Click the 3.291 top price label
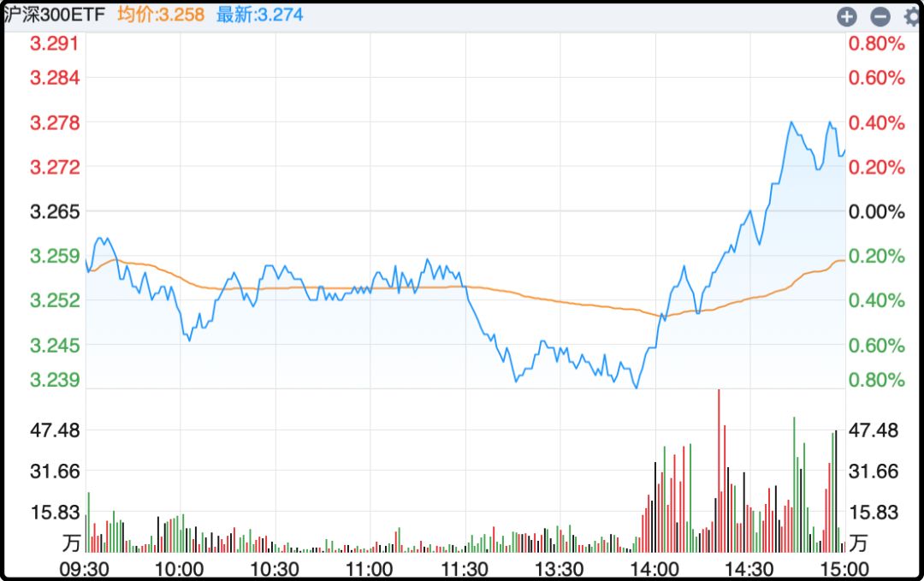The width and height of the screenshot is (924, 581). pyautogui.click(x=55, y=44)
